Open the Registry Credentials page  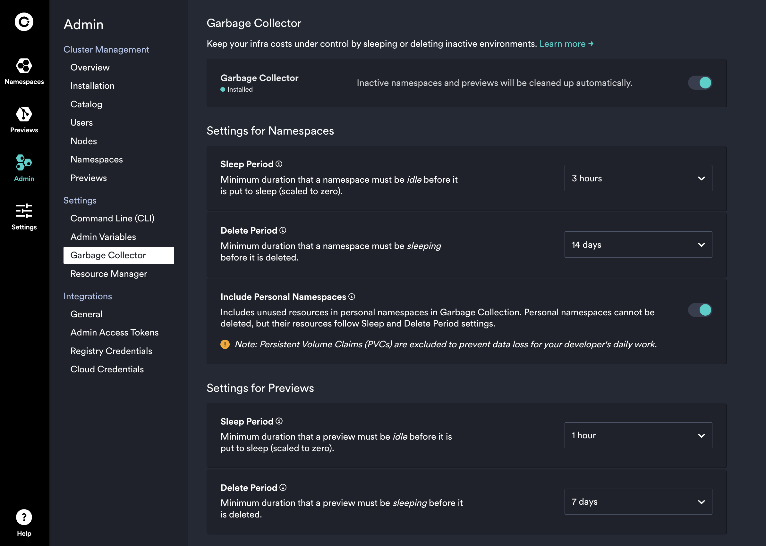click(x=111, y=351)
